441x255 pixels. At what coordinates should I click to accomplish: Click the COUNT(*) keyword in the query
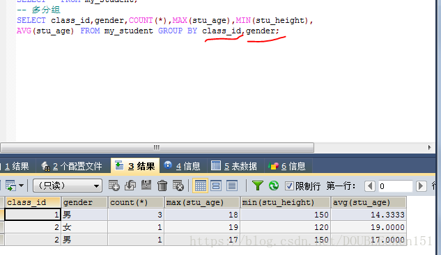pos(148,20)
